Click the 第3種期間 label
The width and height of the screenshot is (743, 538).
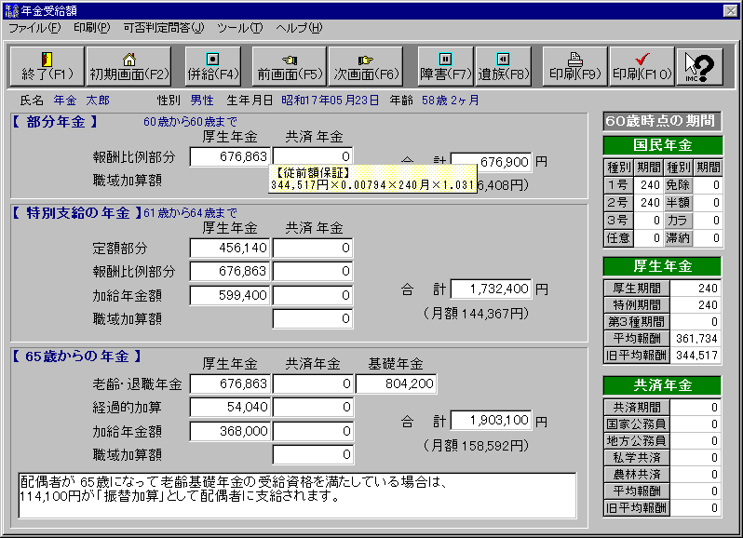[636, 321]
